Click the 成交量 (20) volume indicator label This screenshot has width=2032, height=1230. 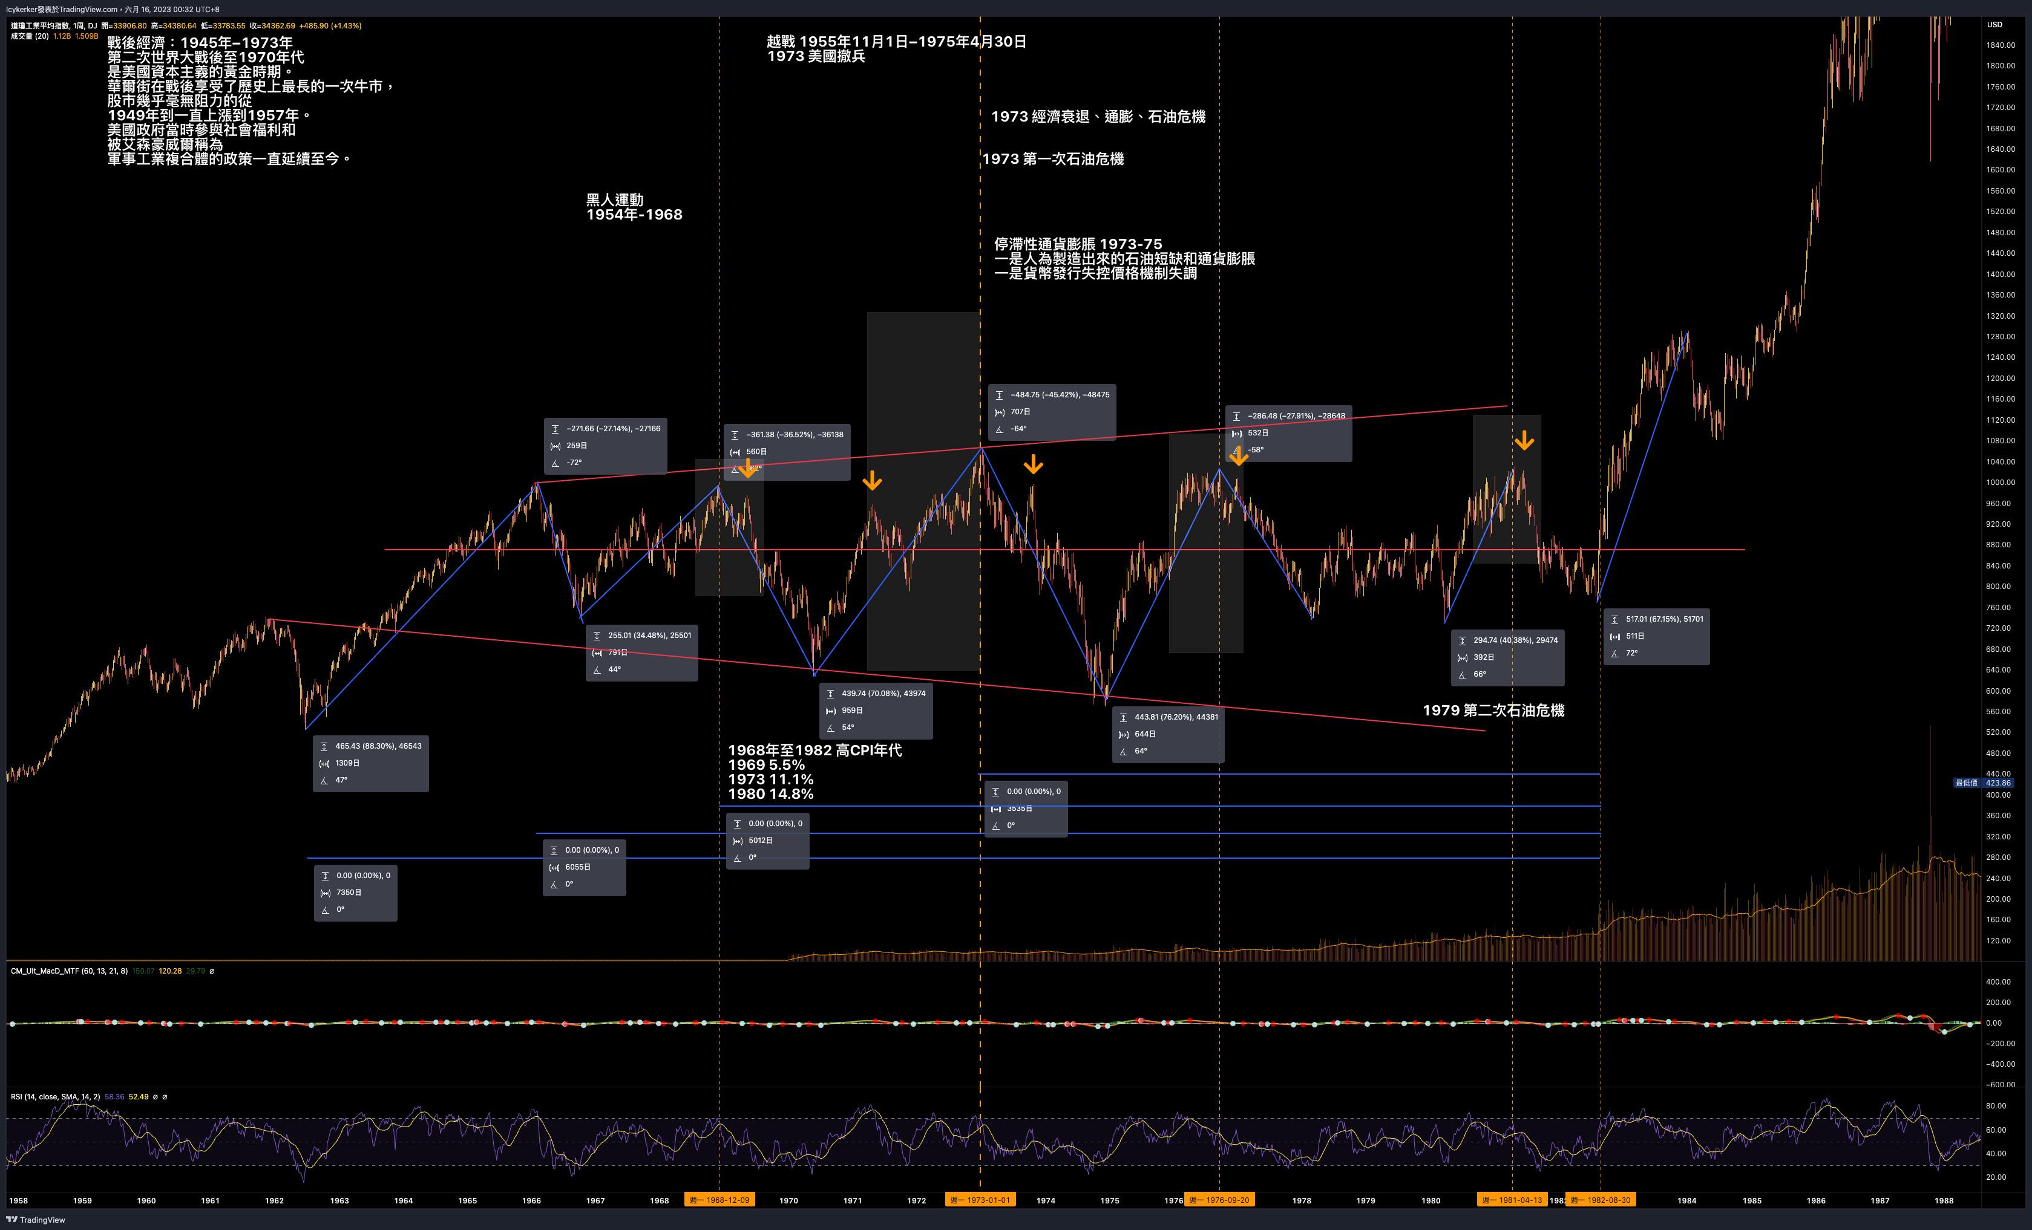[x=30, y=36]
